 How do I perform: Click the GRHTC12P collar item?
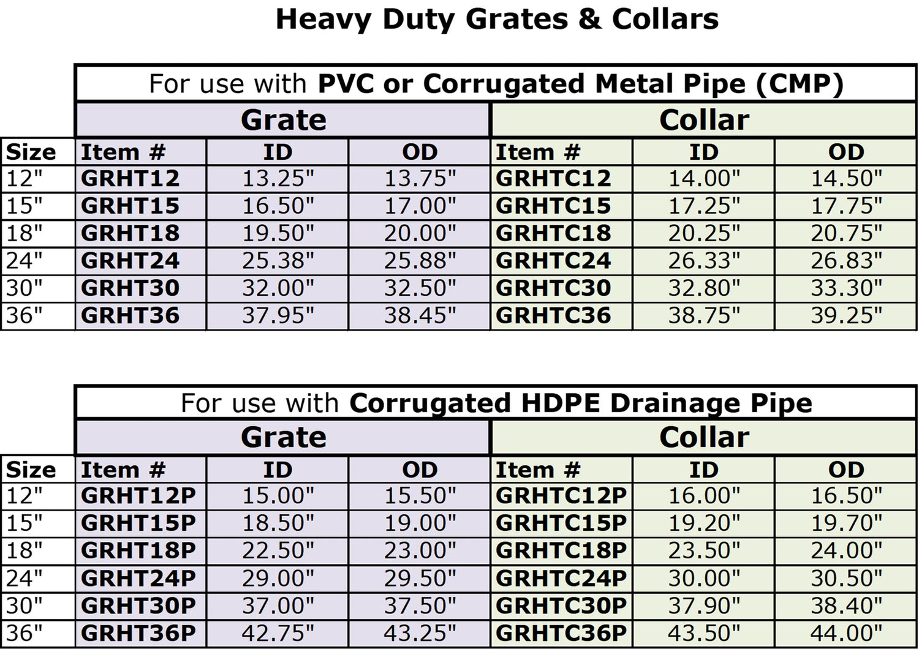(x=561, y=495)
